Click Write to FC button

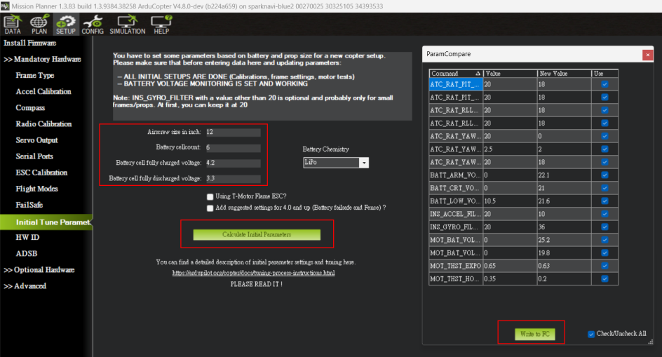[x=534, y=334]
